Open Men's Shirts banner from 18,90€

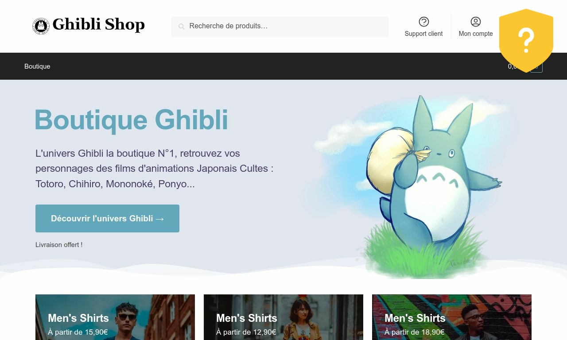coord(452,317)
